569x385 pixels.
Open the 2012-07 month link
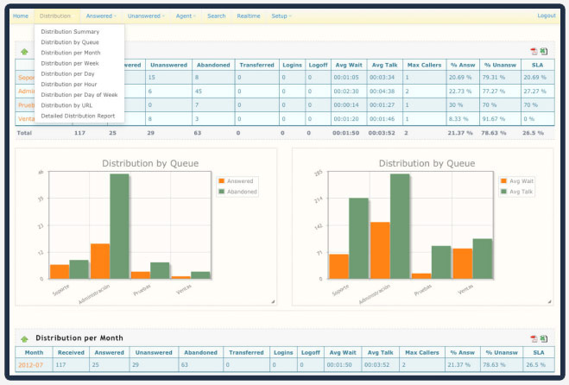click(31, 366)
